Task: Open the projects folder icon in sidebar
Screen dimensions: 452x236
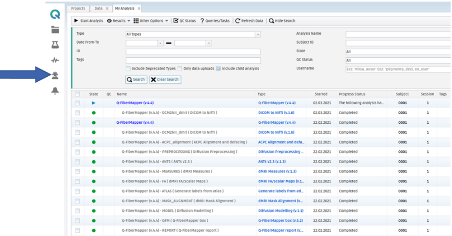Action: tap(55, 30)
